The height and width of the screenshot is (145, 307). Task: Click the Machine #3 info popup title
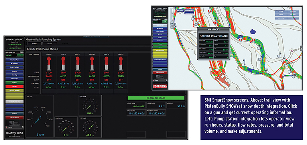click(213, 29)
